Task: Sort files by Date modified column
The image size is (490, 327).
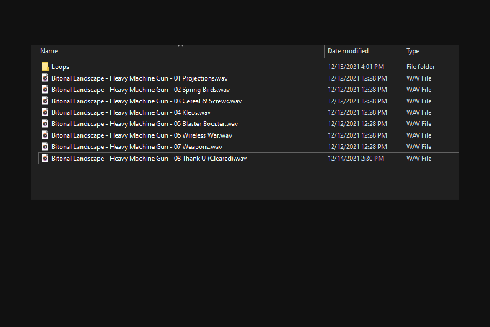Action: [363, 51]
